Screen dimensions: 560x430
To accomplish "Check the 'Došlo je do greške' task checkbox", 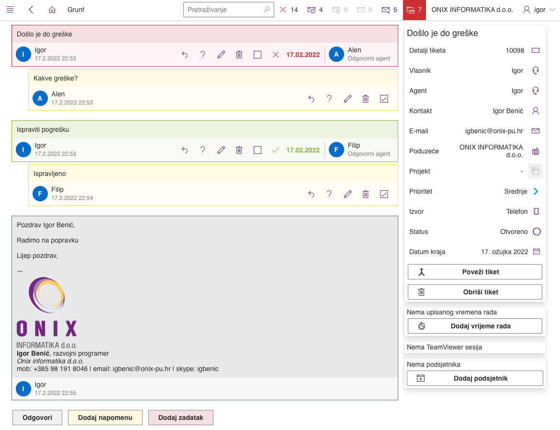I will 258,55.
